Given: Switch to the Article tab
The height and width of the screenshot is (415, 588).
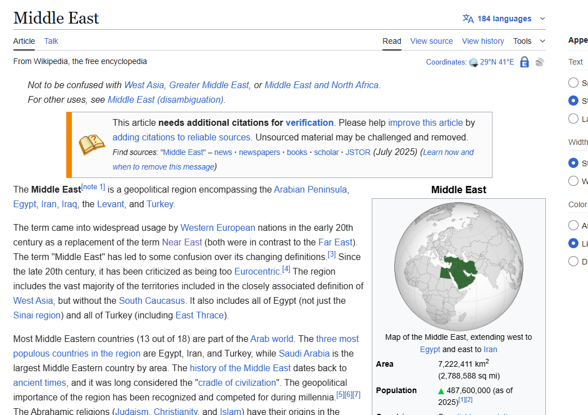Looking at the screenshot, I should 24,41.
